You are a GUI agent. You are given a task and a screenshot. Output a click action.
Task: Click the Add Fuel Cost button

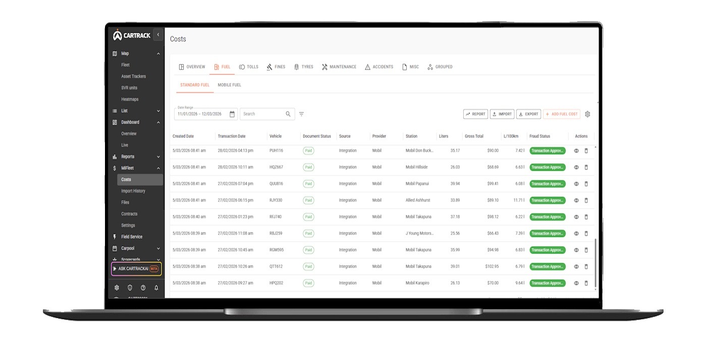(x=561, y=114)
